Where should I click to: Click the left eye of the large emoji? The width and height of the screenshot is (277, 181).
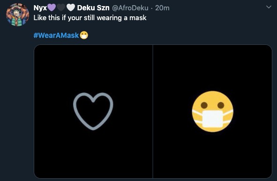(204, 105)
